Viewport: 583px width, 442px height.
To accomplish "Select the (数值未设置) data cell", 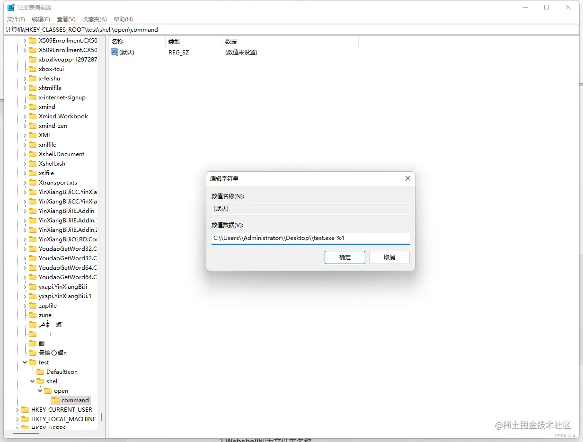I will coord(241,53).
